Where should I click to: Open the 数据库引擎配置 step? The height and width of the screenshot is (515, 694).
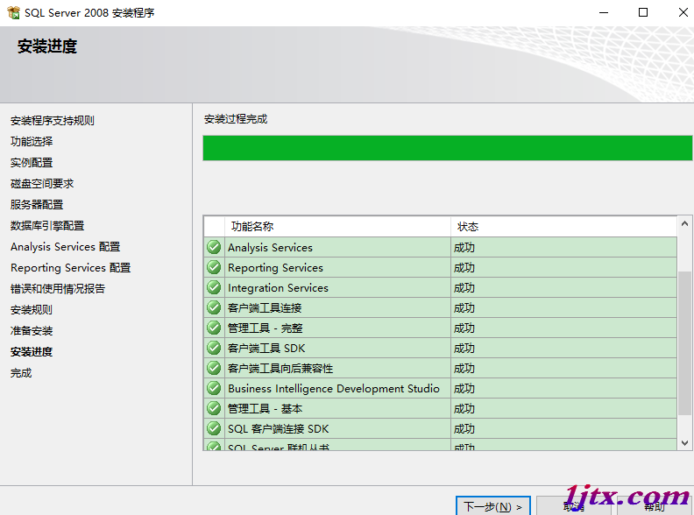47,226
